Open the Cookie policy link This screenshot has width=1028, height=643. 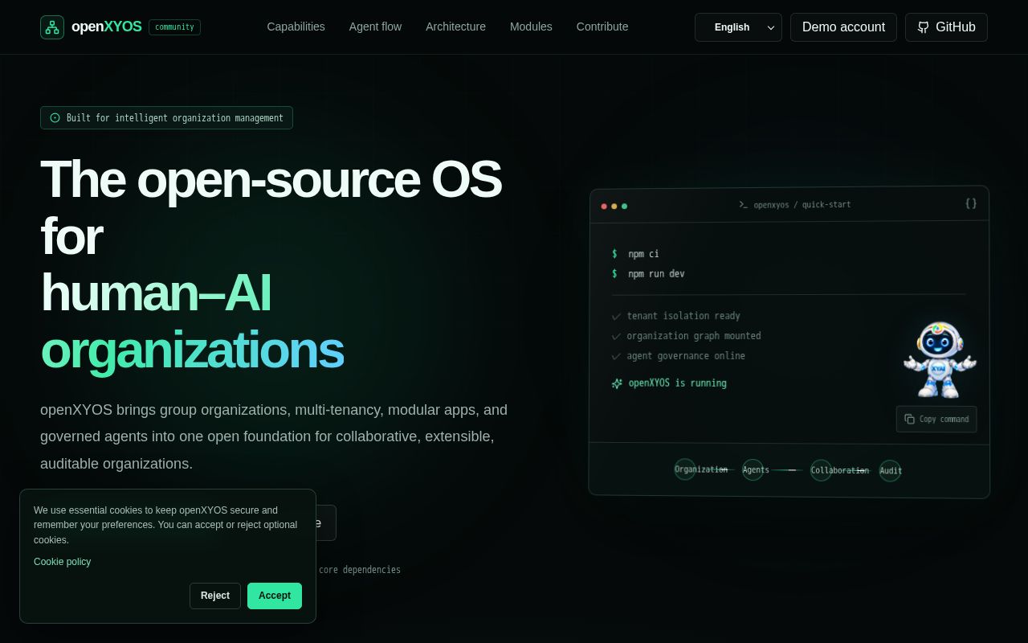63,562
